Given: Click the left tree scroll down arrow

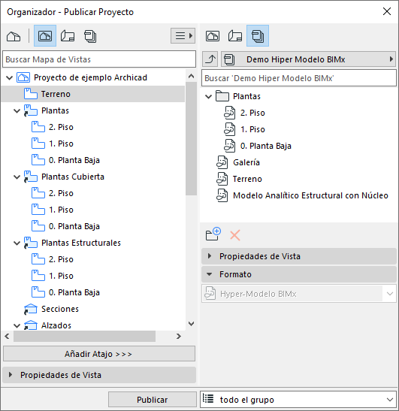Looking at the screenshot, I should pos(192,324).
